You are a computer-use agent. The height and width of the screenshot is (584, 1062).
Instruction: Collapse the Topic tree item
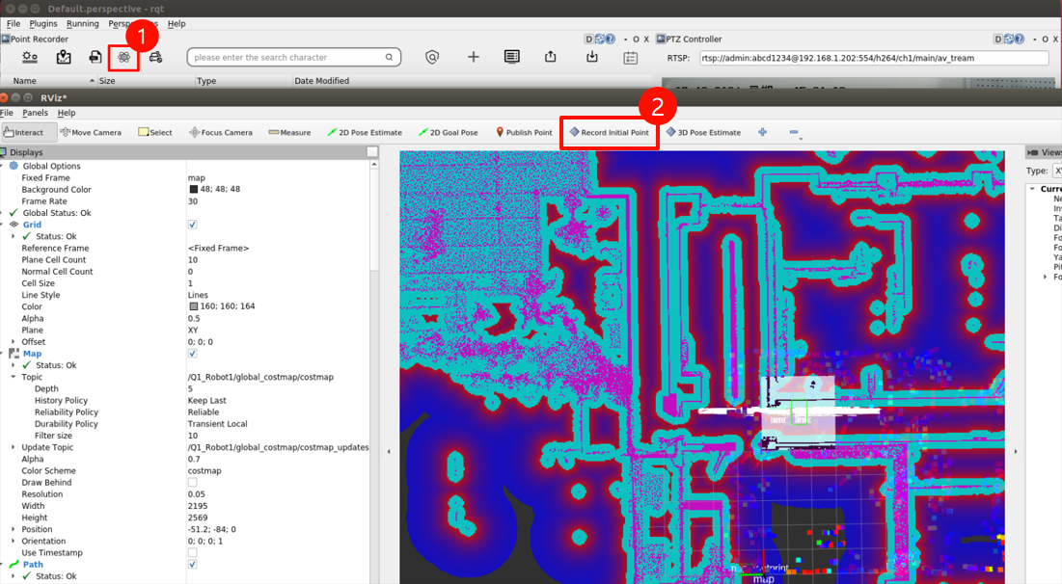click(x=14, y=378)
